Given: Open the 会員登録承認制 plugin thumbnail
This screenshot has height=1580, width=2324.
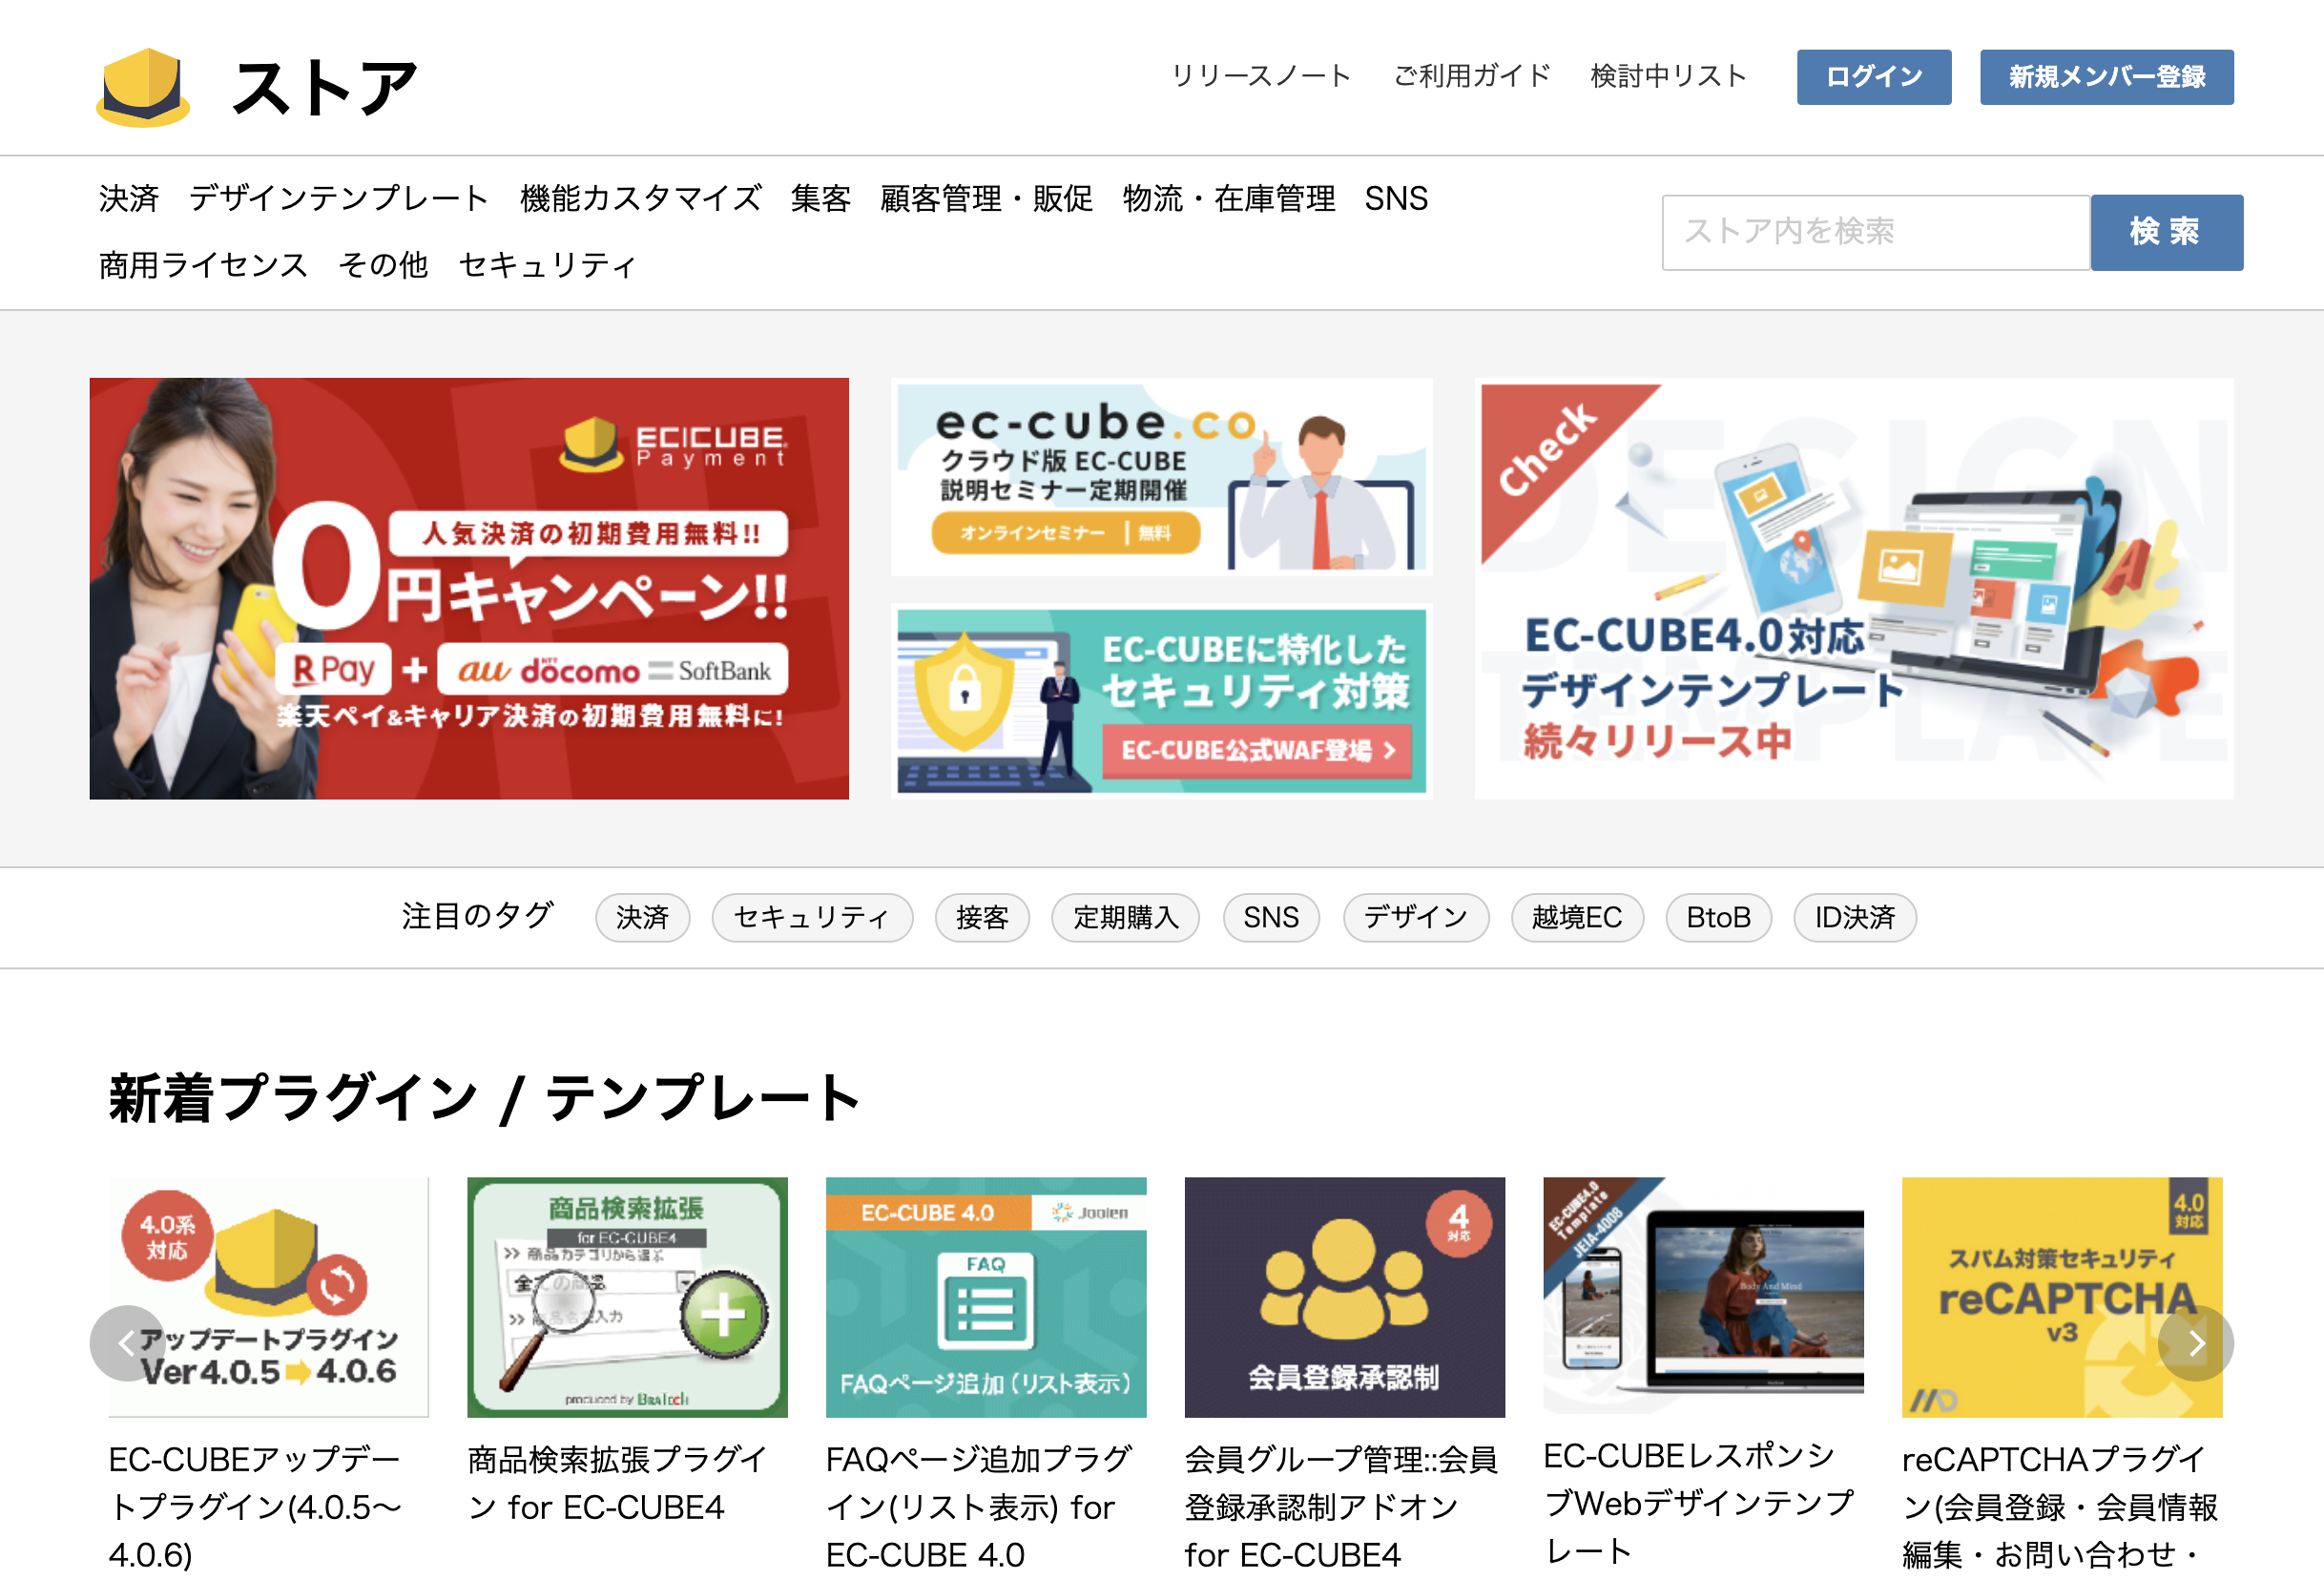Looking at the screenshot, I should (1345, 1297).
